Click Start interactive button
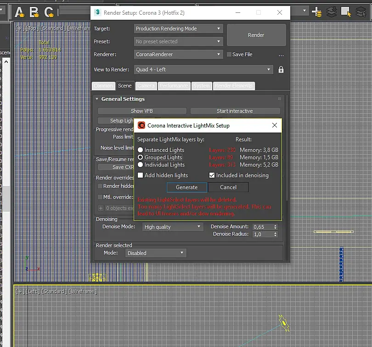The height and width of the screenshot is (347, 372). [235, 111]
